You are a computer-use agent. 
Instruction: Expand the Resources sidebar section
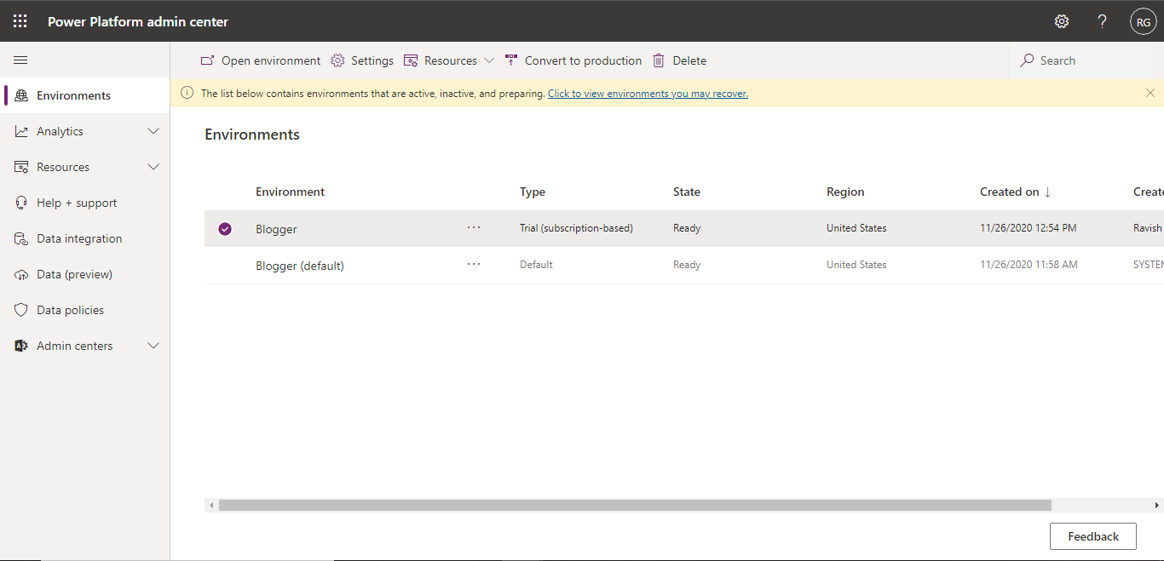point(153,167)
